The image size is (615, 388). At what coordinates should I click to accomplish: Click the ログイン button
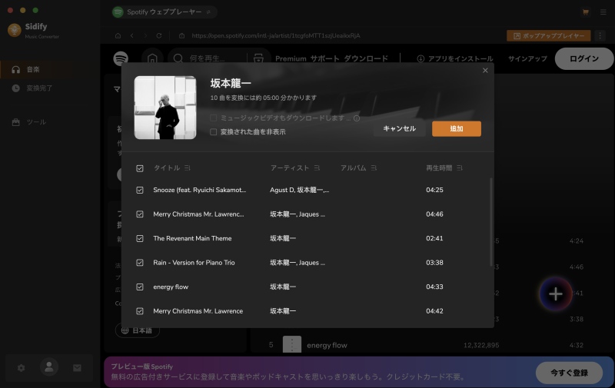tap(584, 59)
